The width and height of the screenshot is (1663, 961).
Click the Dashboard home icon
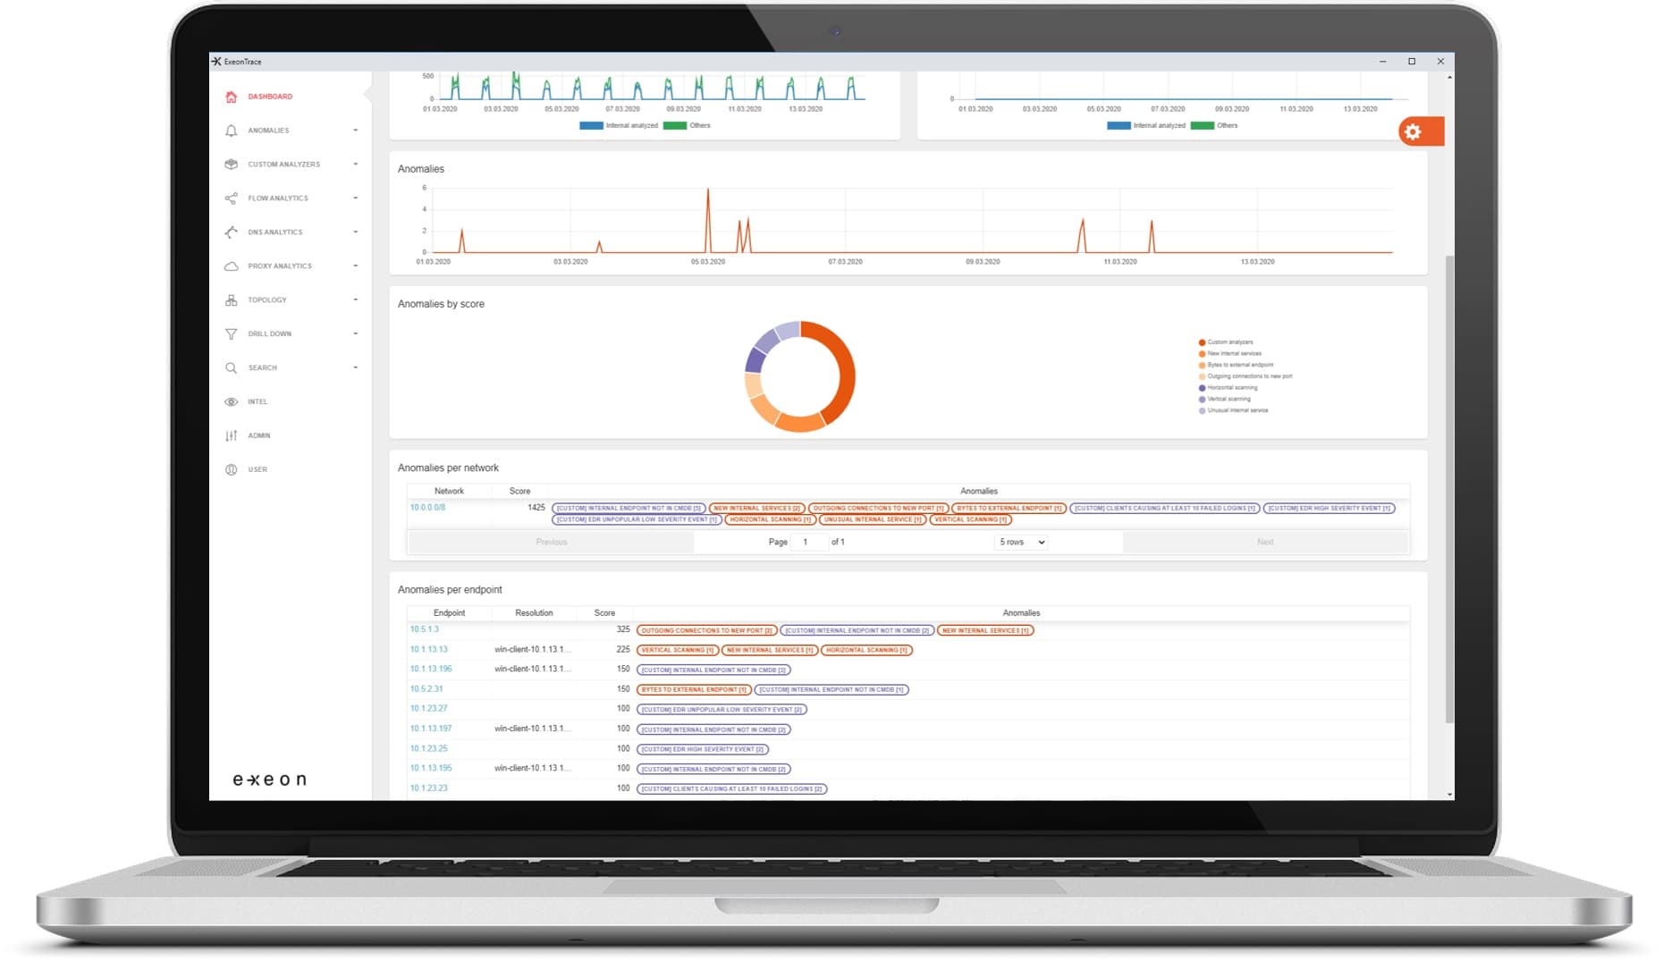click(x=231, y=97)
